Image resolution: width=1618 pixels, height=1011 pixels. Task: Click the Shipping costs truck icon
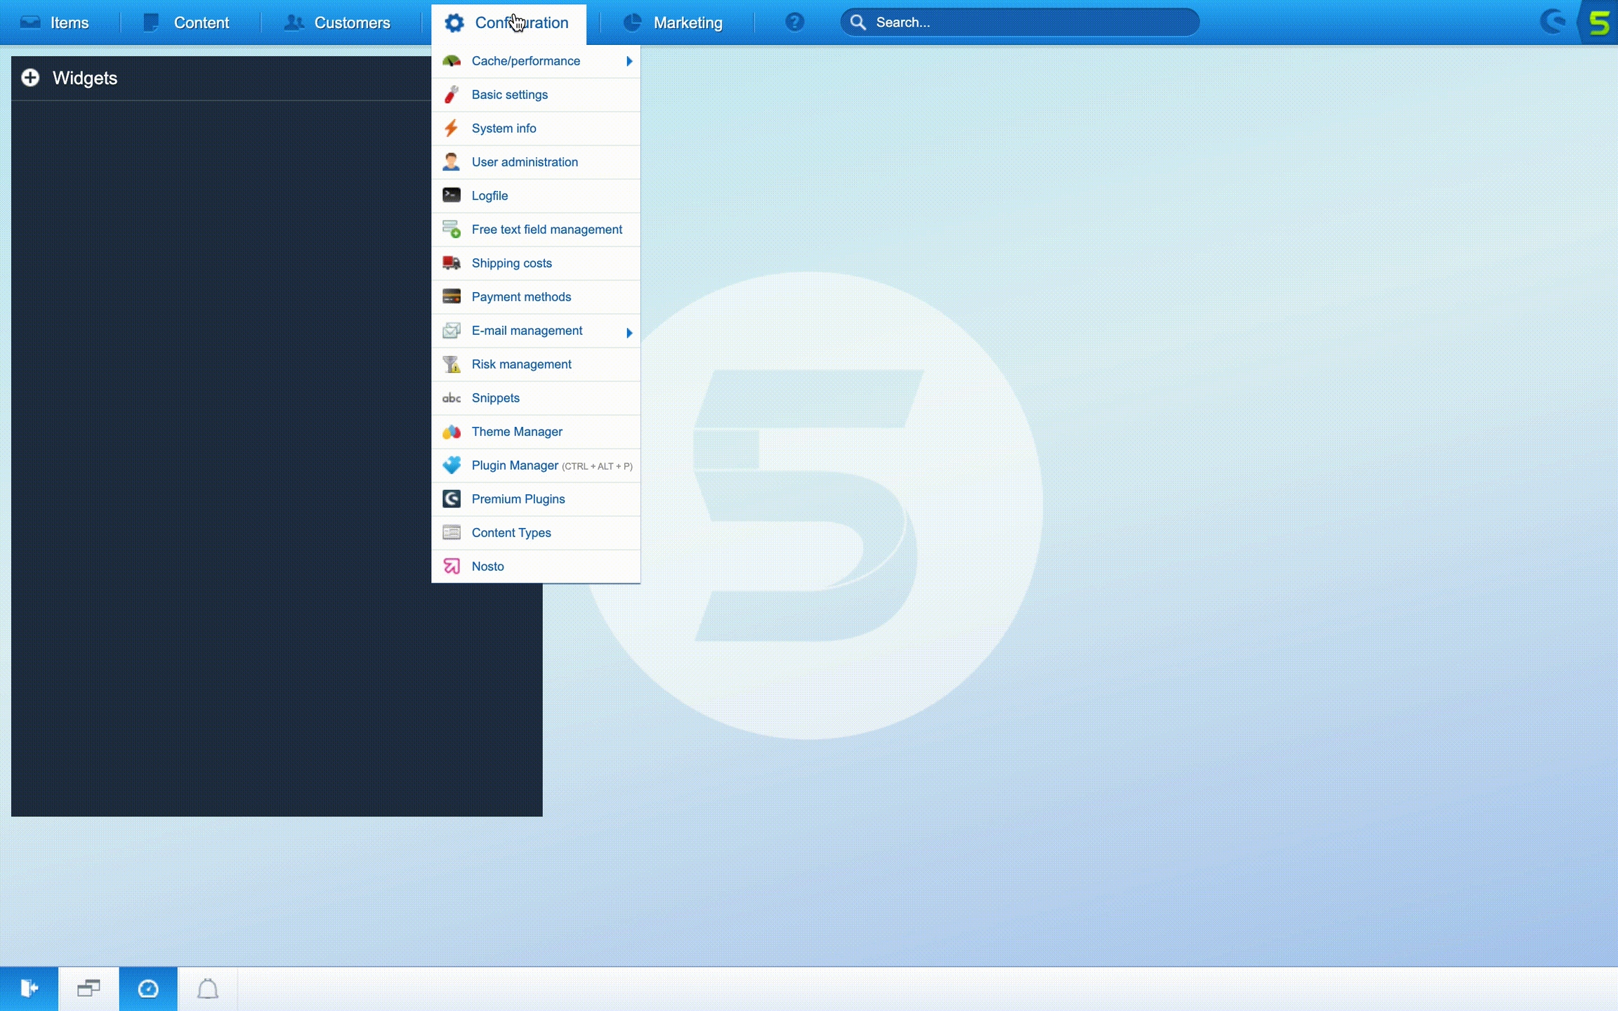[452, 263]
